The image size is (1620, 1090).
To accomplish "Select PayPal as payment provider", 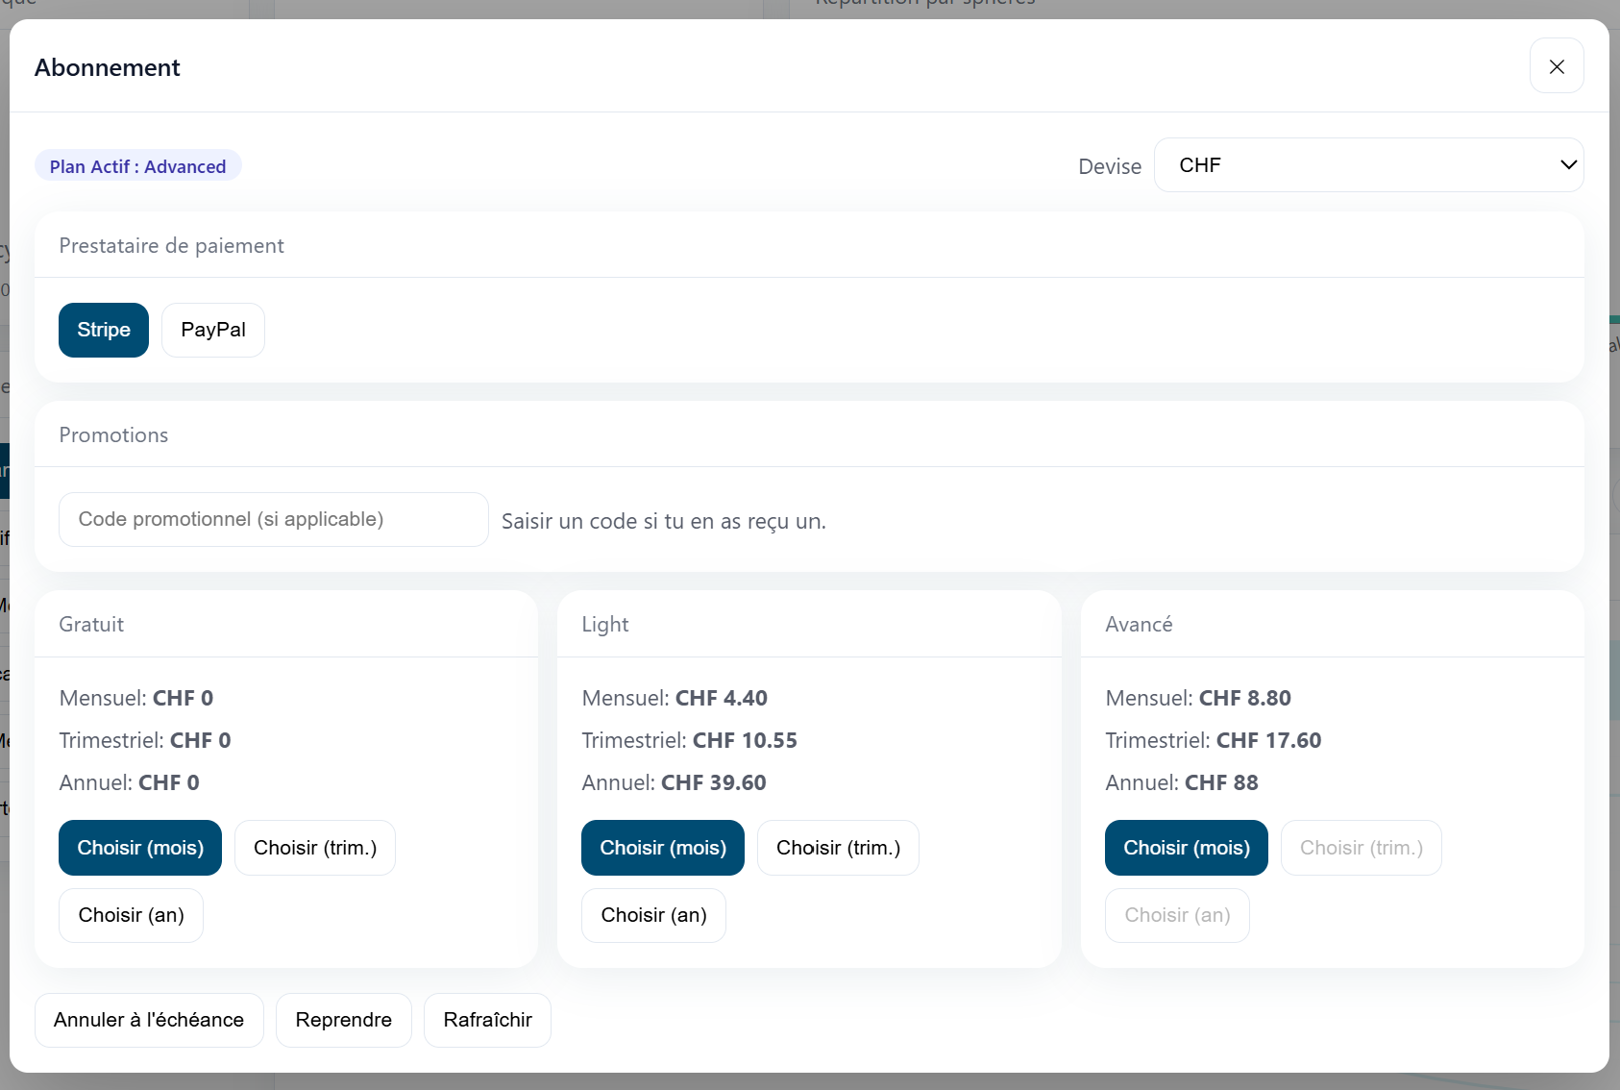I will coord(212,330).
